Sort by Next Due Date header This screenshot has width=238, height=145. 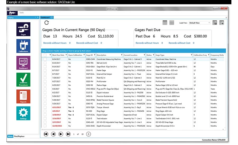click(58, 55)
